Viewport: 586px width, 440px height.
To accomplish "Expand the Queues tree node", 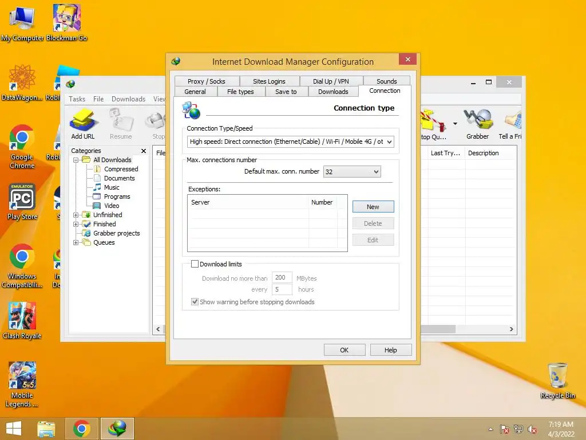I will click(76, 242).
